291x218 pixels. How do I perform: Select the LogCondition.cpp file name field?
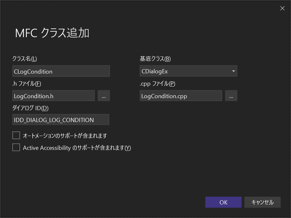181,96
